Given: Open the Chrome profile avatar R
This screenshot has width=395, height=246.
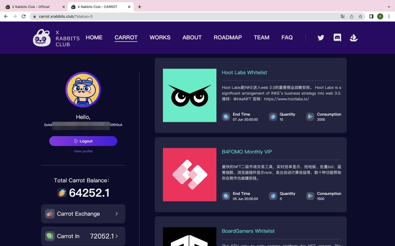Looking at the screenshot, I should pos(380,16).
